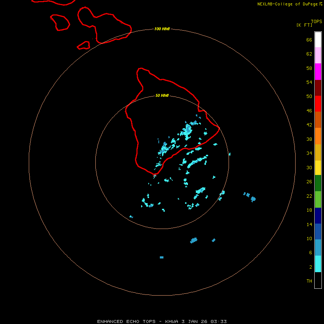324x324 pixels.
Task: Click the white swatch in the tops legend
Action: pos(318,40)
